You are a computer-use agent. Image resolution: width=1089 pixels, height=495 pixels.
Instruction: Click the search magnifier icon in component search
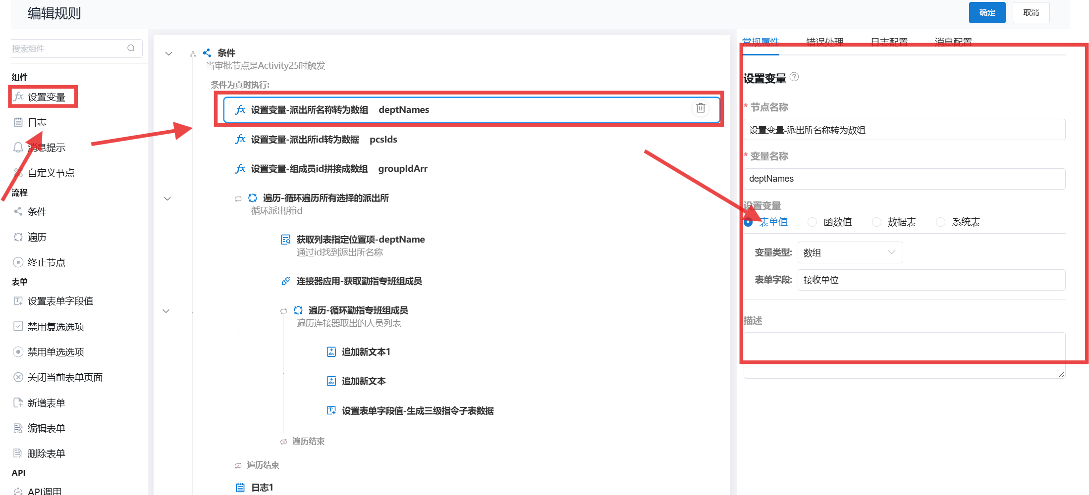[131, 48]
